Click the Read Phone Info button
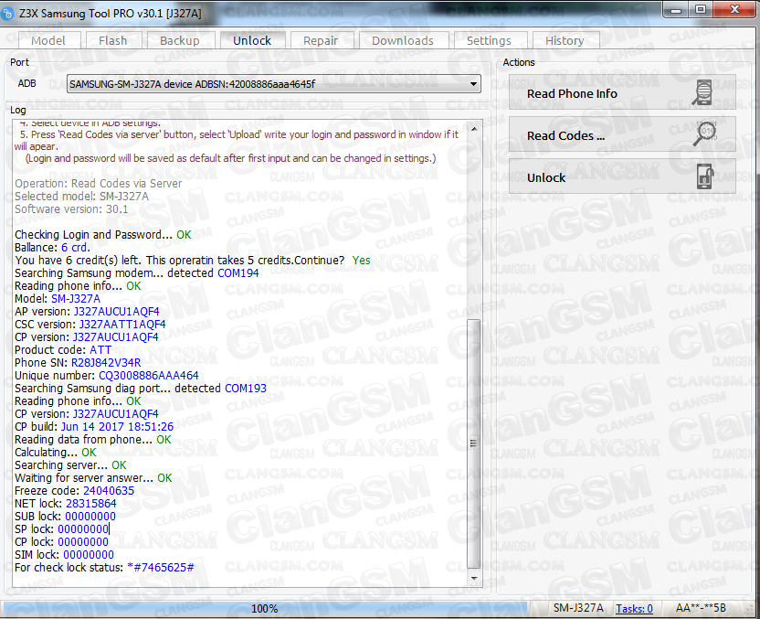This screenshot has height=619, width=760. pyautogui.click(x=622, y=92)
